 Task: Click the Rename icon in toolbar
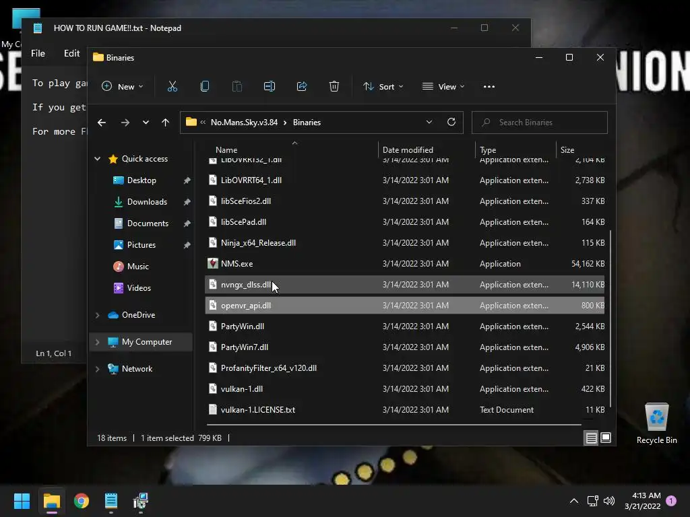point(270,87)
